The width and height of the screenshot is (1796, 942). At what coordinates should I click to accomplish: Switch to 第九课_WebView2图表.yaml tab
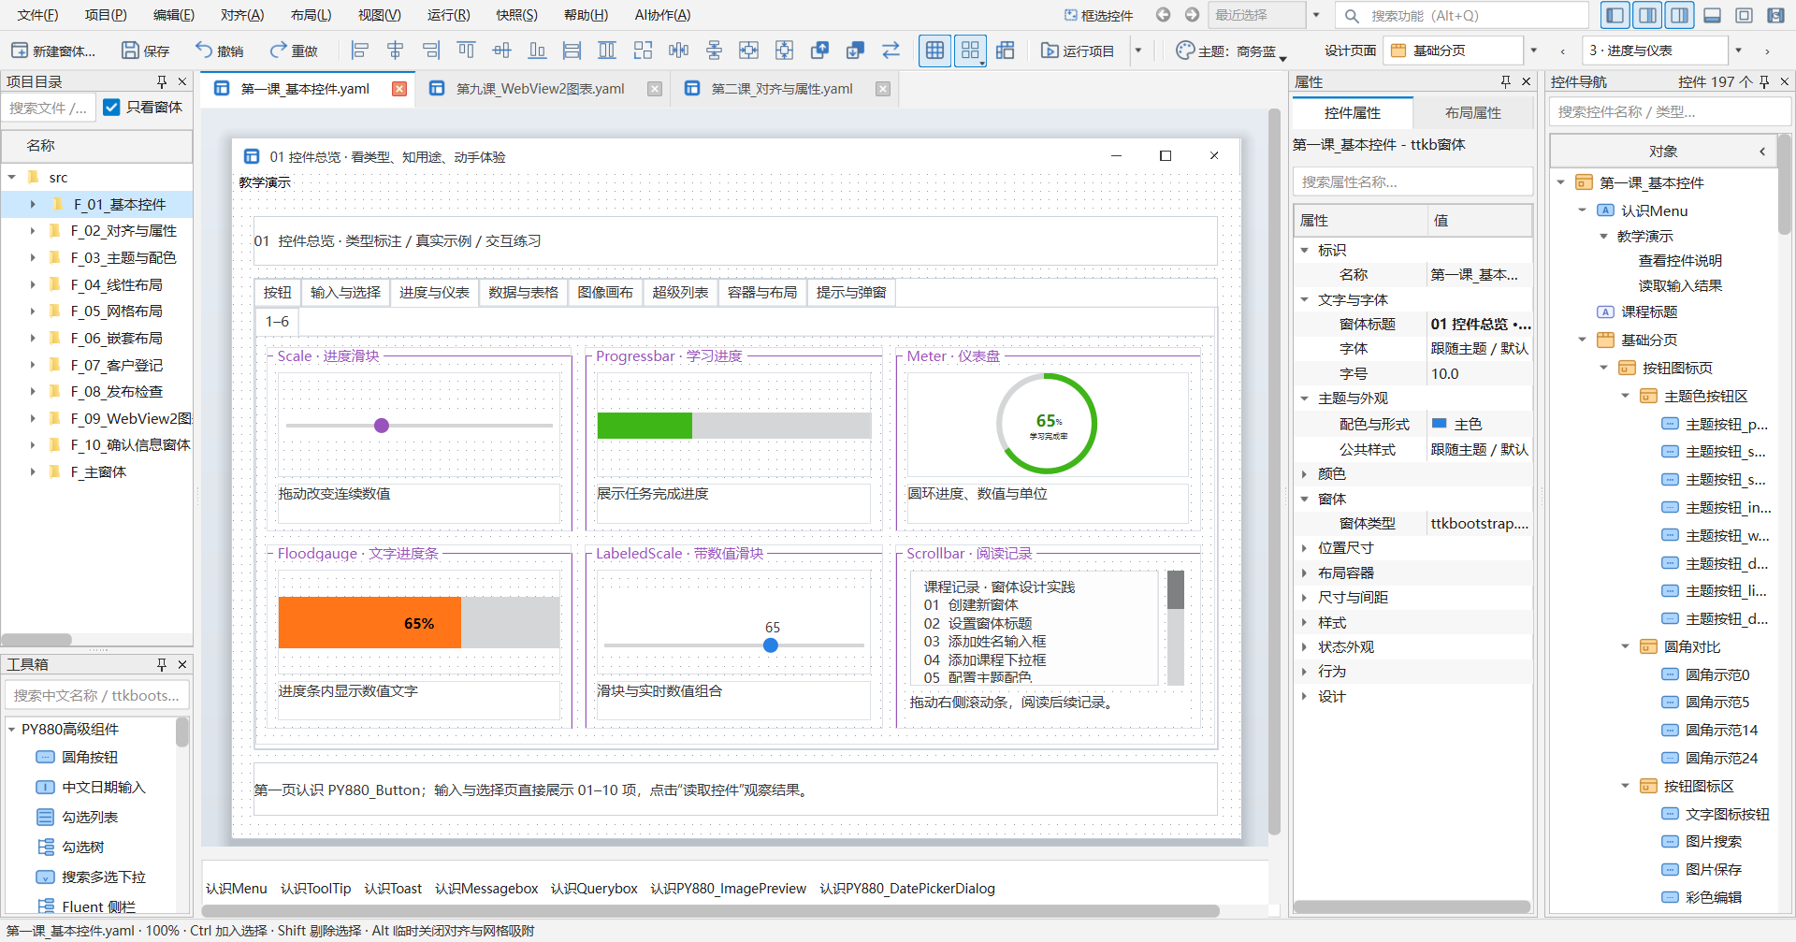tap(540, 89)
